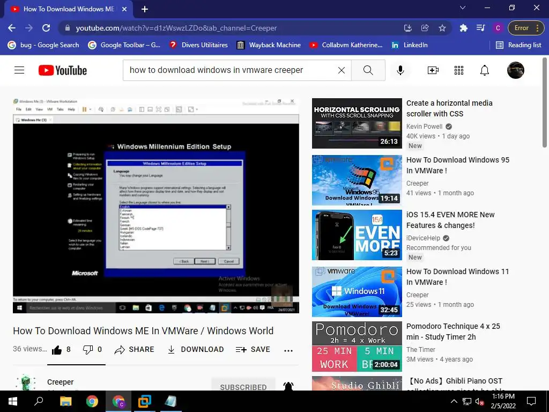Open the Divers Utilitaires bookmark
Image resolution: width=549 pixels, height=412 pixels.
tap(198, 45)
